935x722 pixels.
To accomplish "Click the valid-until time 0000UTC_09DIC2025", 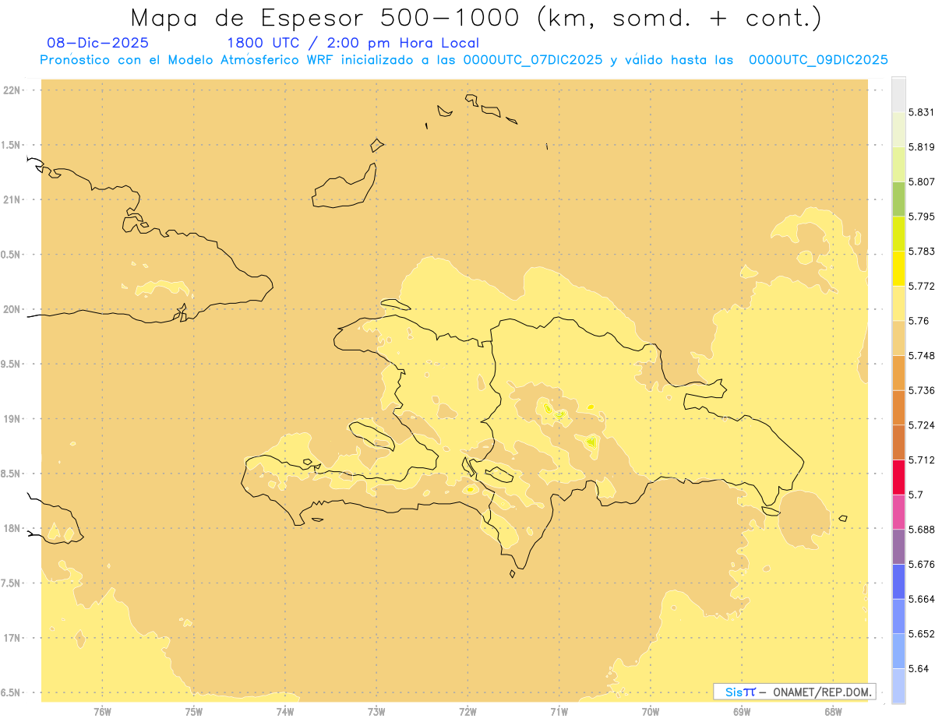I will [818, 60].
